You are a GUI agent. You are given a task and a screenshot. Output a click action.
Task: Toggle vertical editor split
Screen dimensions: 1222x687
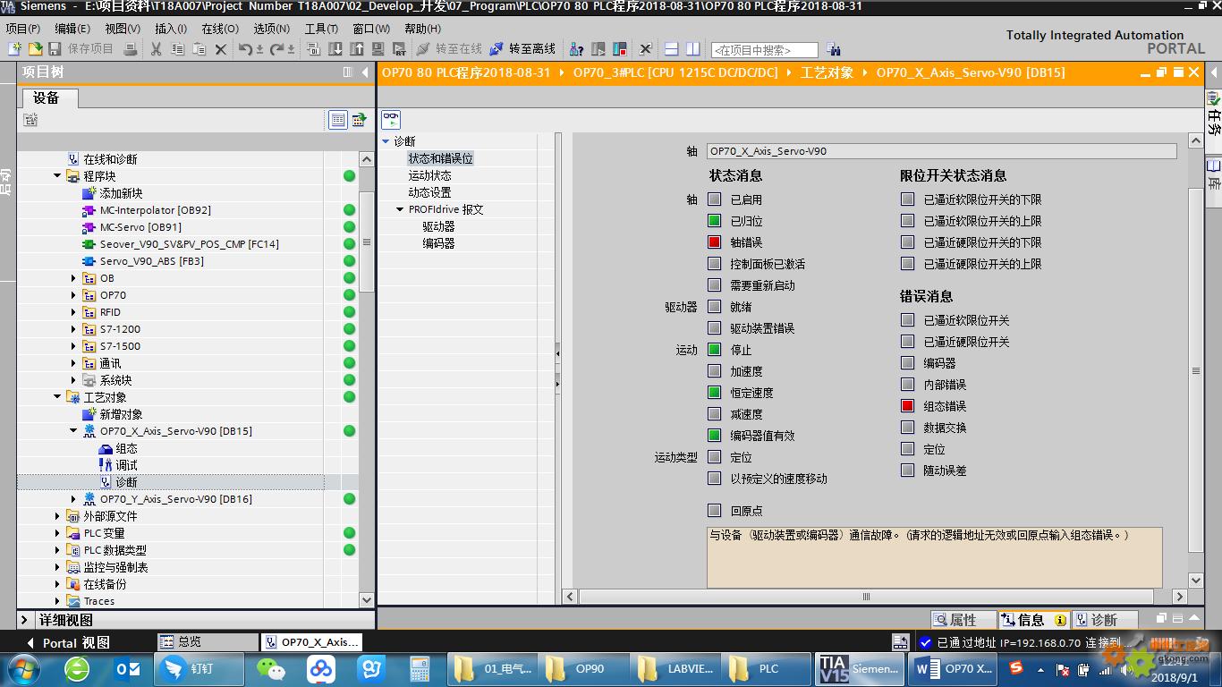pyautogui.click(x=692, y=49)
